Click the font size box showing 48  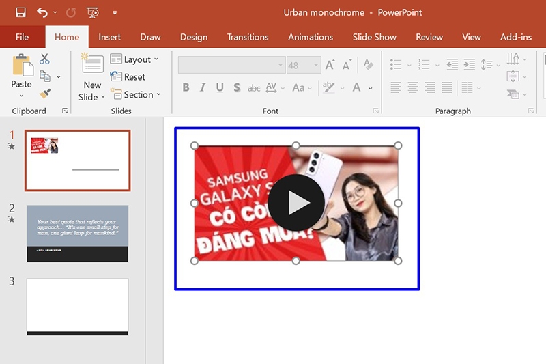[303, 65]
